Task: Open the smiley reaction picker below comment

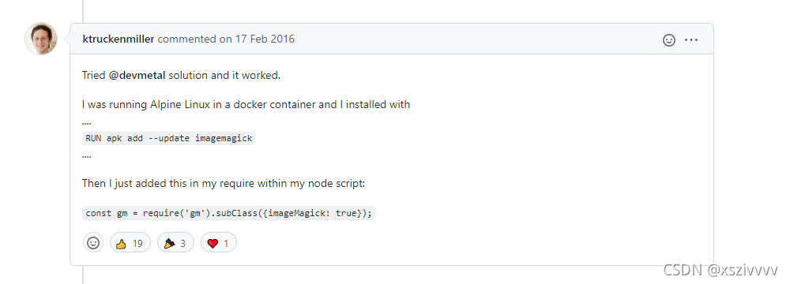Action: [93, 243]
